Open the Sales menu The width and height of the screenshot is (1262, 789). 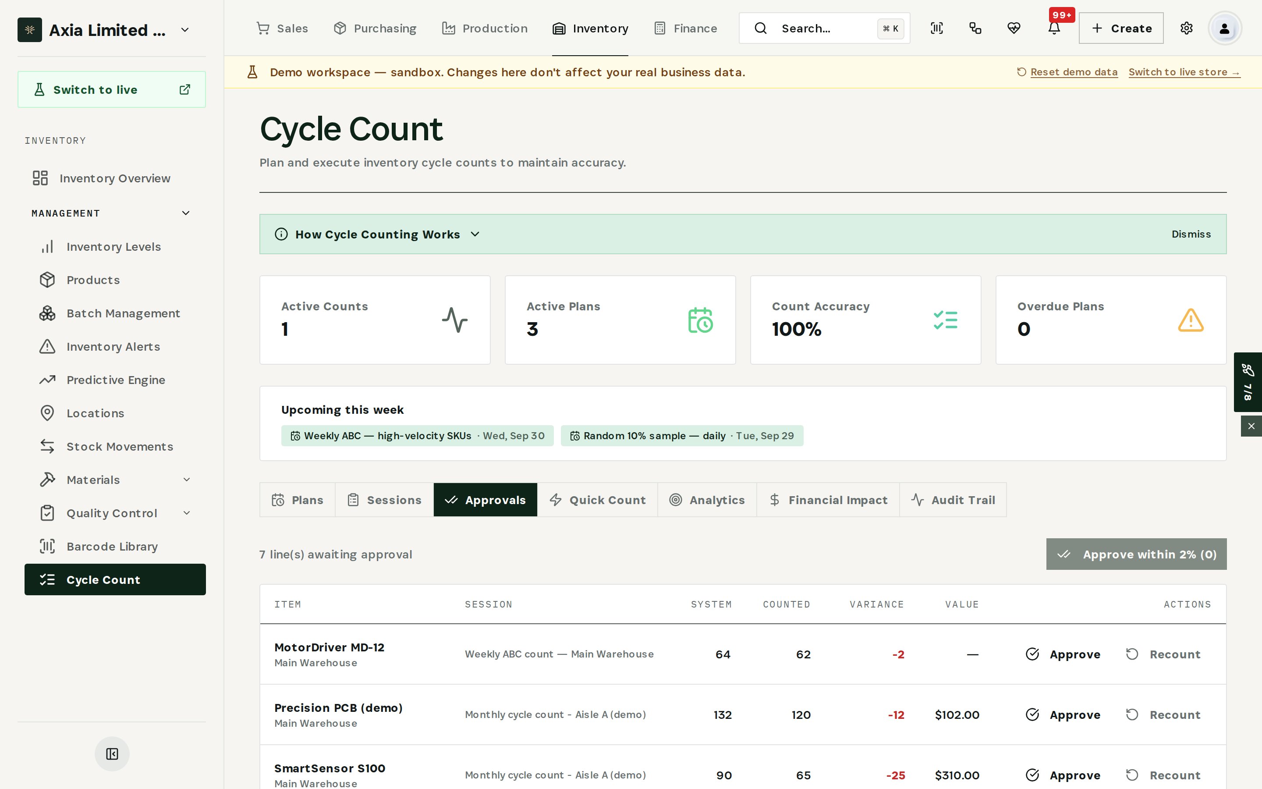click(x=282, y=28)
